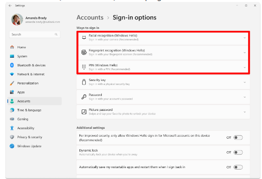Open Accessibility label
Image resolution: width=262 pixels, height=179 pixels.
pos(26,128)
